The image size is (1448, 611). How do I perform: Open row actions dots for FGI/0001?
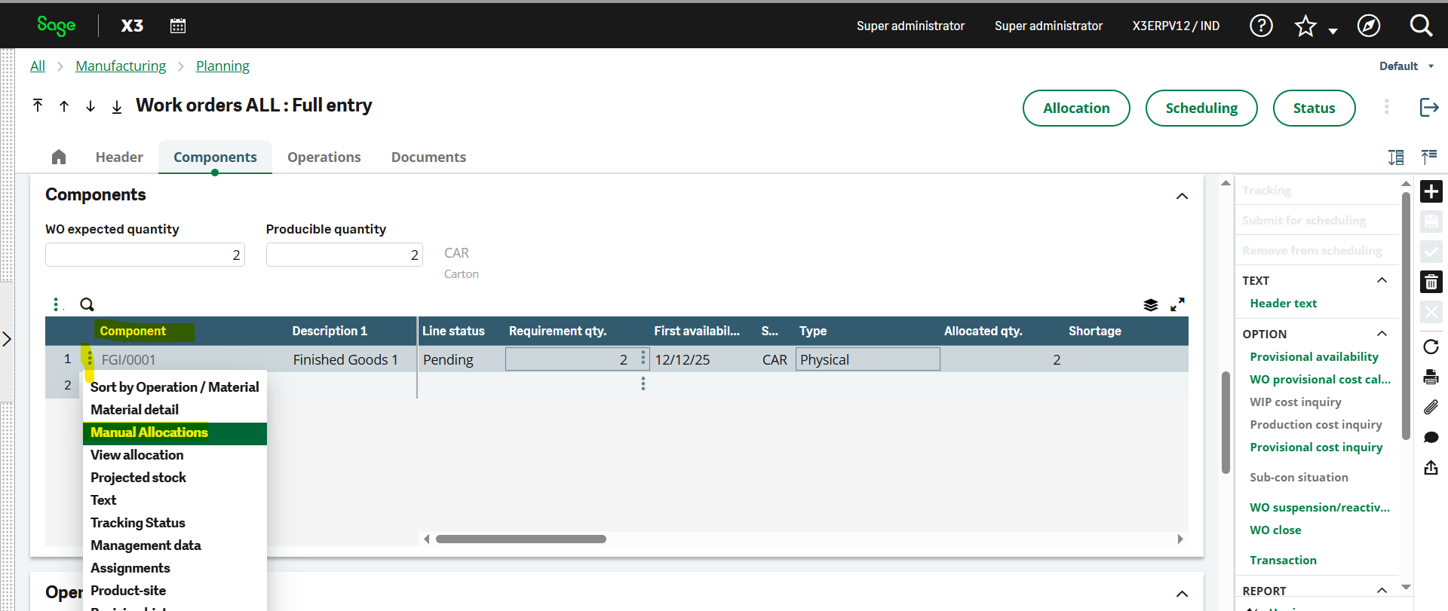pyautogui.click(x=90, y=359)
